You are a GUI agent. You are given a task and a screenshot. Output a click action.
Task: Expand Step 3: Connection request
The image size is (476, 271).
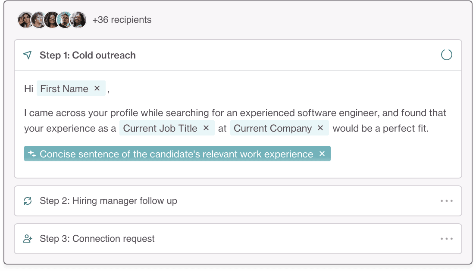click(238, 239)
